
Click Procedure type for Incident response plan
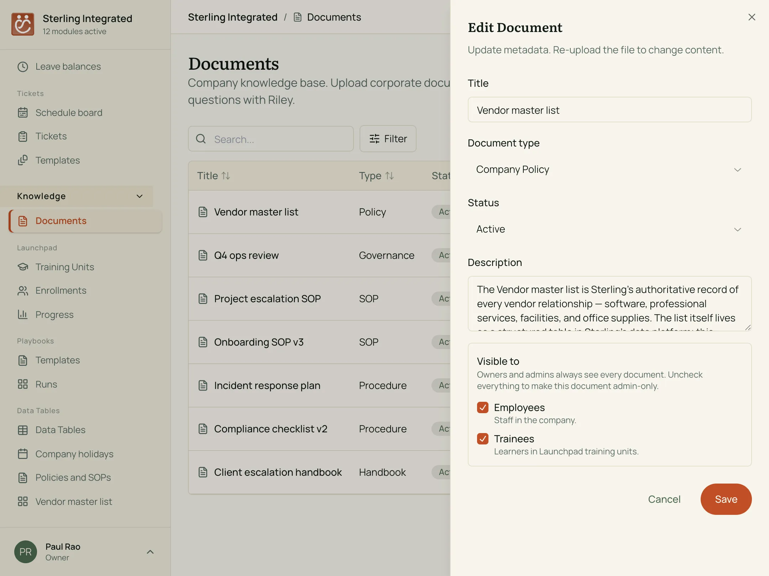pos(383,385)
